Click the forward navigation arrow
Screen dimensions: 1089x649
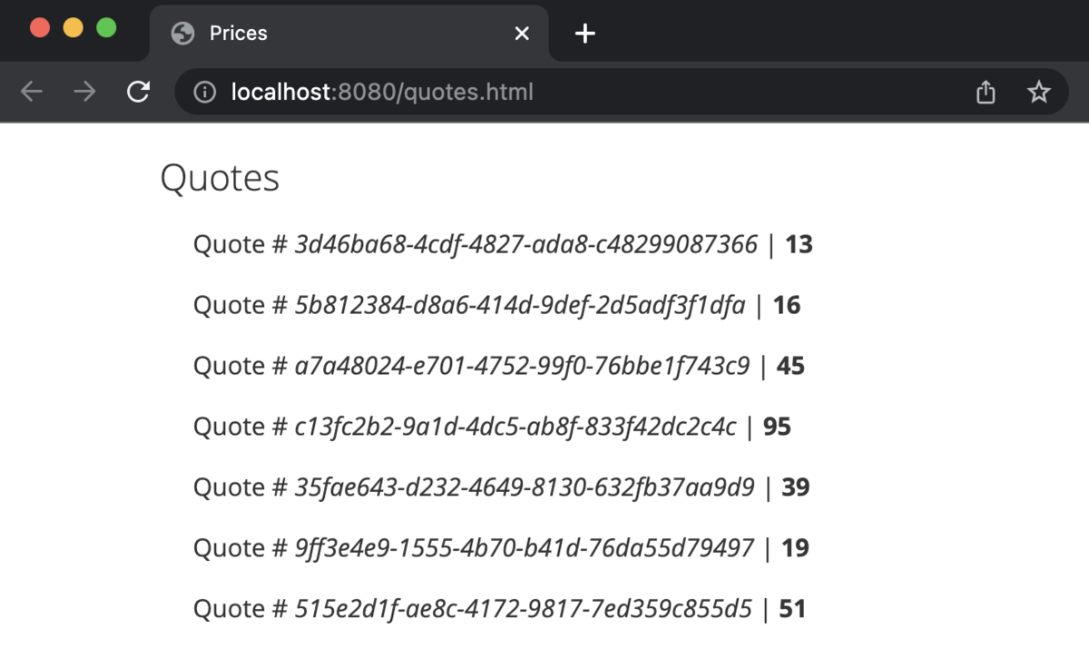click(84, 92)
